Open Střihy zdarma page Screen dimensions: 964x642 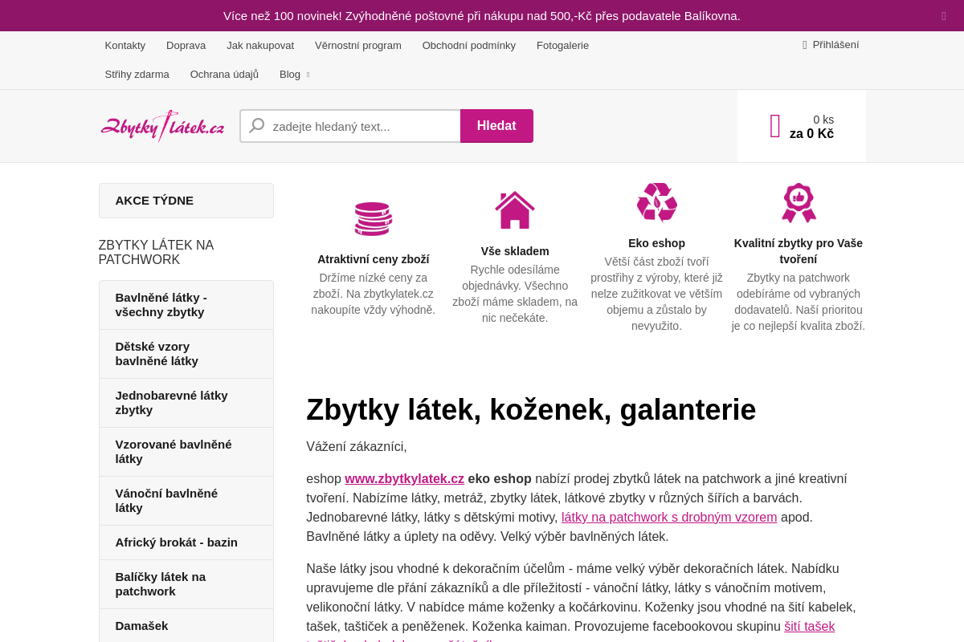[x=137, y=74]
